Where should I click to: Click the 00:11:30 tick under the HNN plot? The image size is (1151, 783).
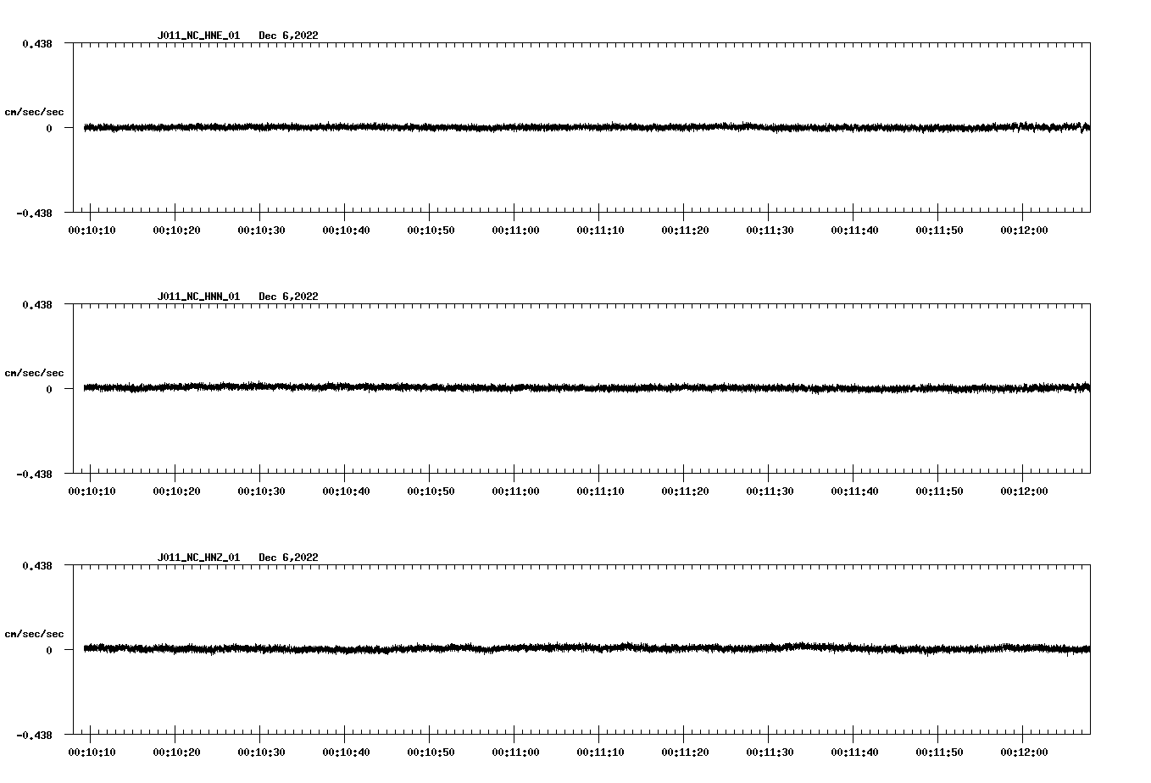coord(770,490)
